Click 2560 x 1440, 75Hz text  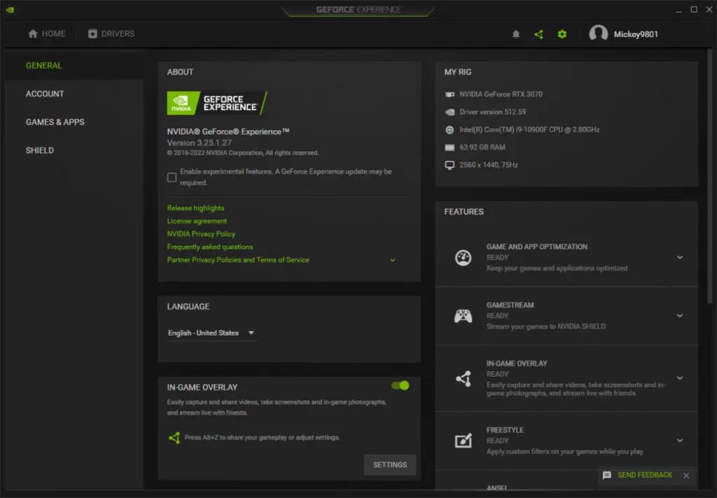point(488,165)
